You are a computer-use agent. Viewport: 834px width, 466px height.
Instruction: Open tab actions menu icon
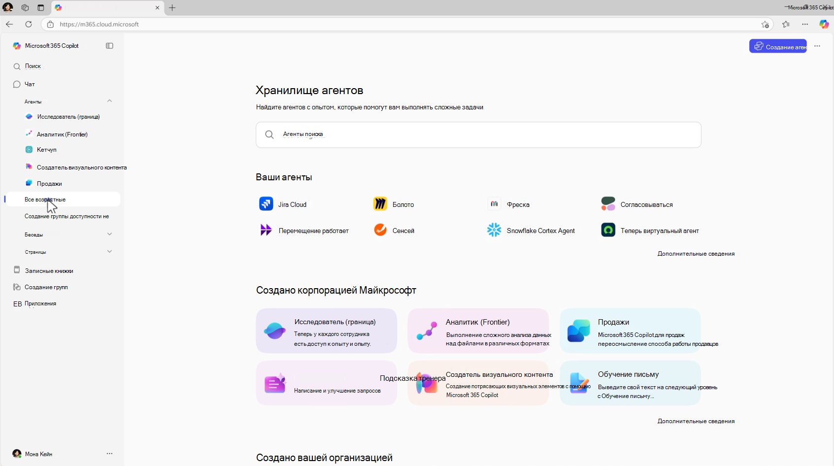click(41, 8)
